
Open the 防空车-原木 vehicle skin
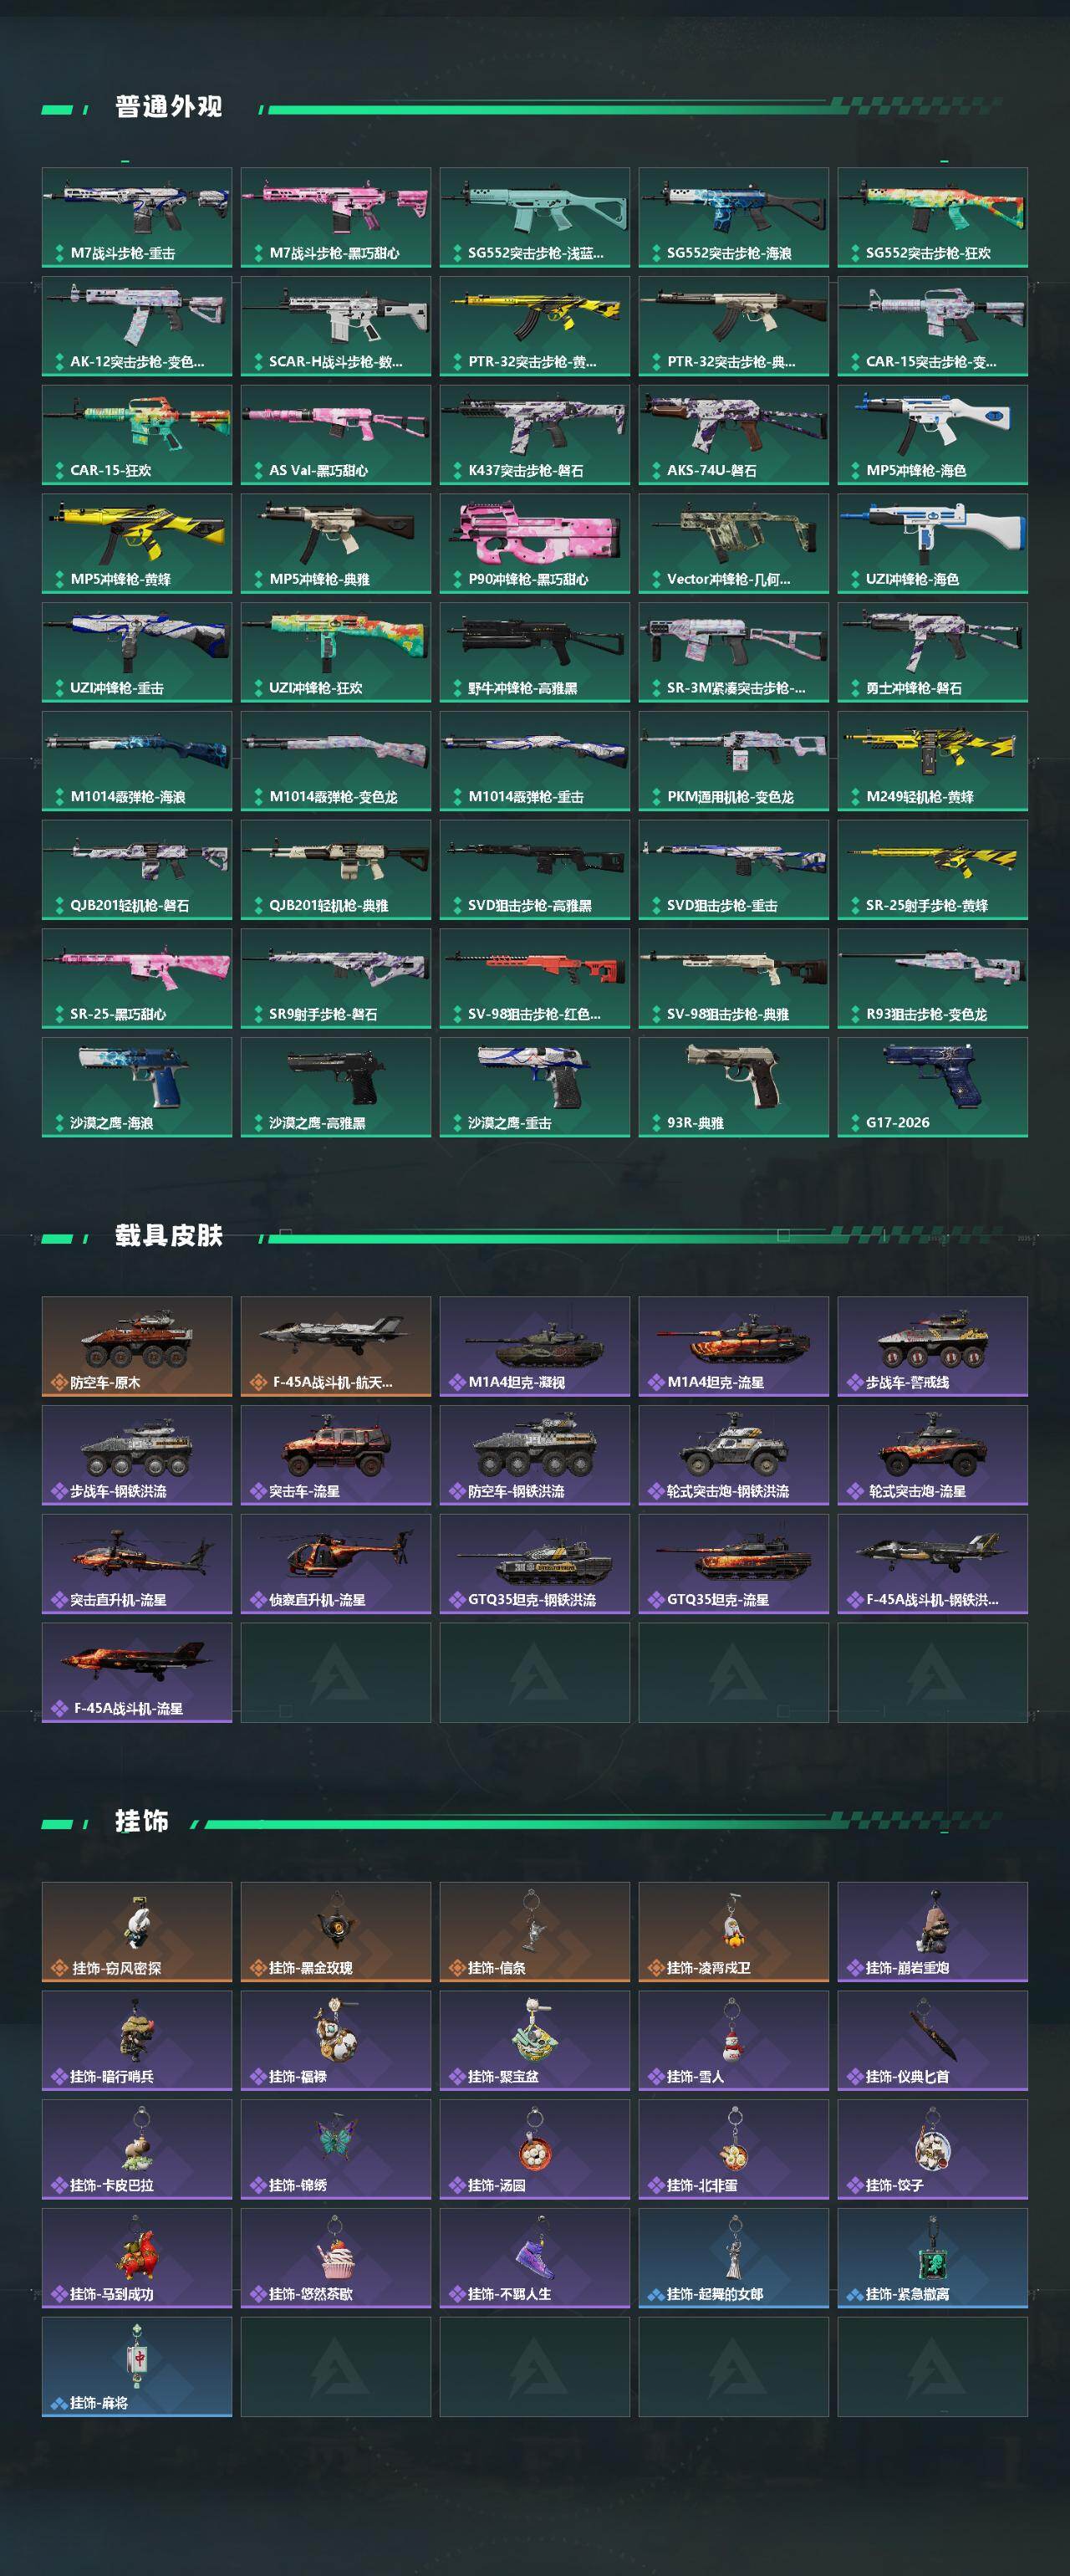137,1346
